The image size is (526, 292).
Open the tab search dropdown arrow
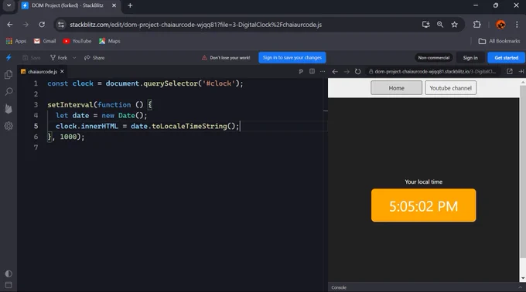pos(9,5)
